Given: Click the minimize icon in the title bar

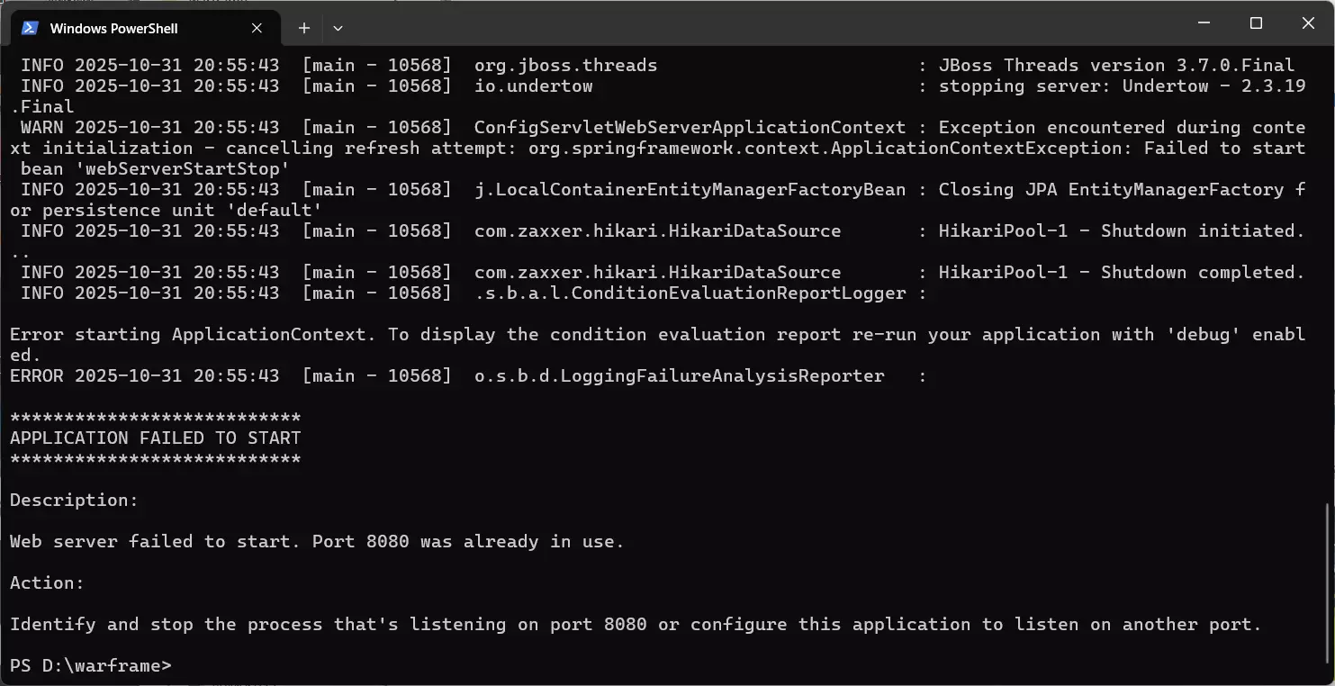Looking at the screenshot, I should (1203, 23).
